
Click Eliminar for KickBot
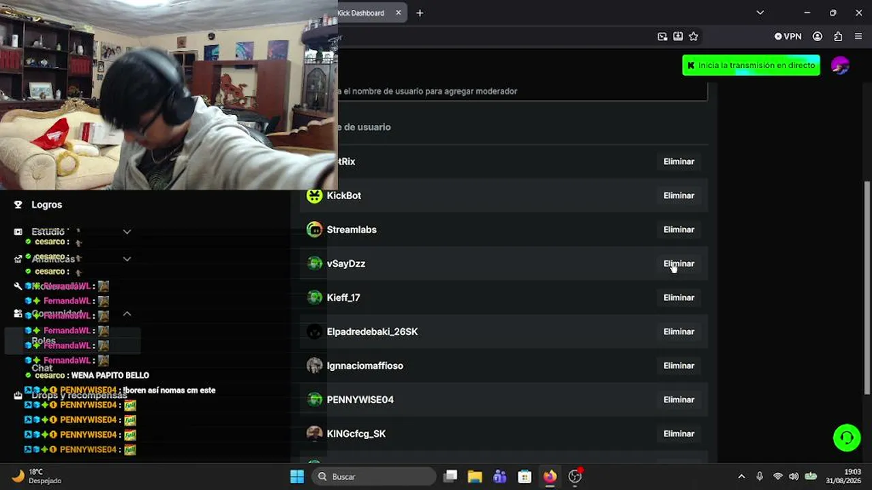click(x=679, y=195)
